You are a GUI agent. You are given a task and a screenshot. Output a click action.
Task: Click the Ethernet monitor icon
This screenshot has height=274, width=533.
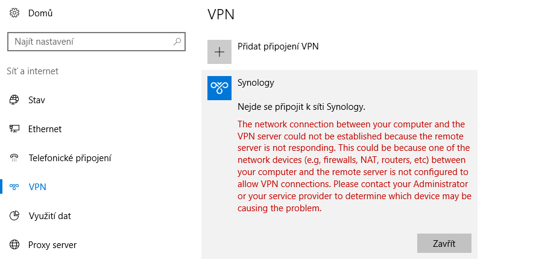click(14, 129)
